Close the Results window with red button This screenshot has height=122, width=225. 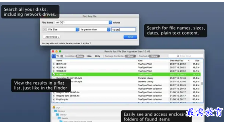click(x=53, y=51)
